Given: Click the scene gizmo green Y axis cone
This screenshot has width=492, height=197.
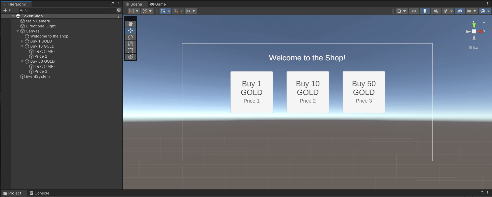Looking at the screenshot, I should point(474,26).
